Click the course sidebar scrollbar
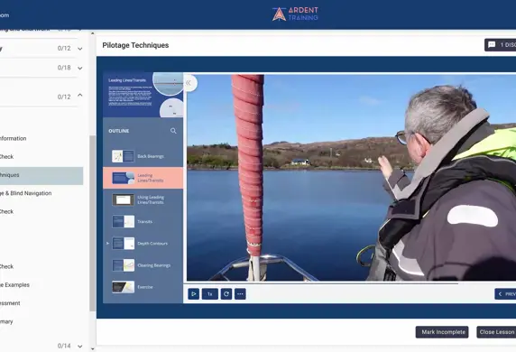Viewport: 516px width, 352px height. 93,223
